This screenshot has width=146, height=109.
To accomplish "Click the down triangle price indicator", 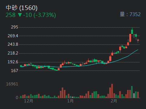I will (20, 15).
